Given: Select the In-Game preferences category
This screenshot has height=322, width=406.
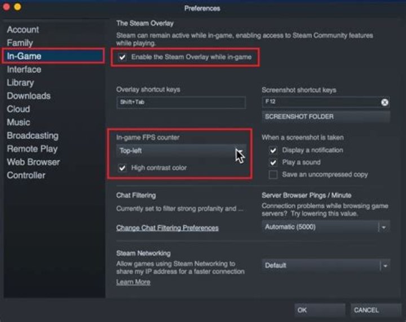Looking at the screenshot, I should pyautogui.click(x=54, y=56).
